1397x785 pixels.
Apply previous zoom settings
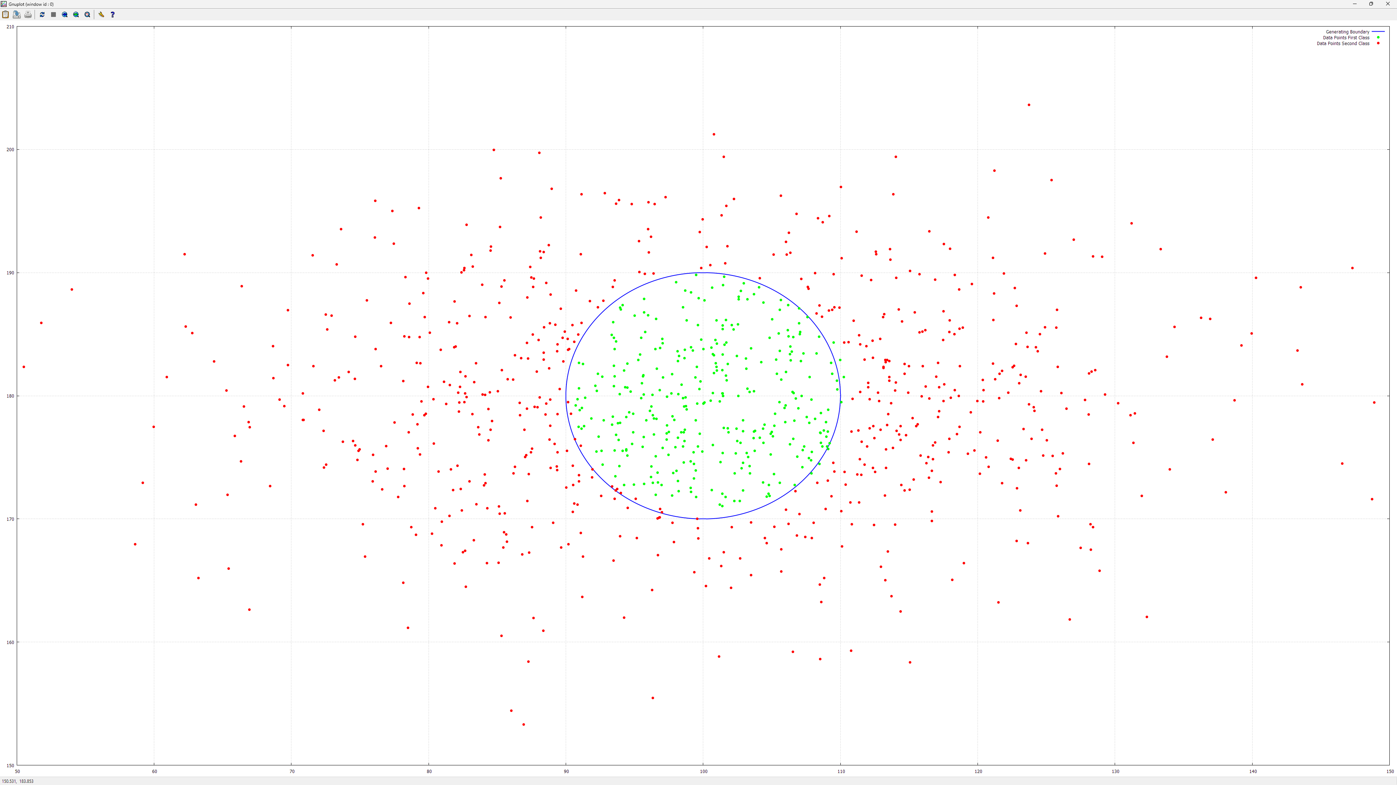tap(64, 15)
